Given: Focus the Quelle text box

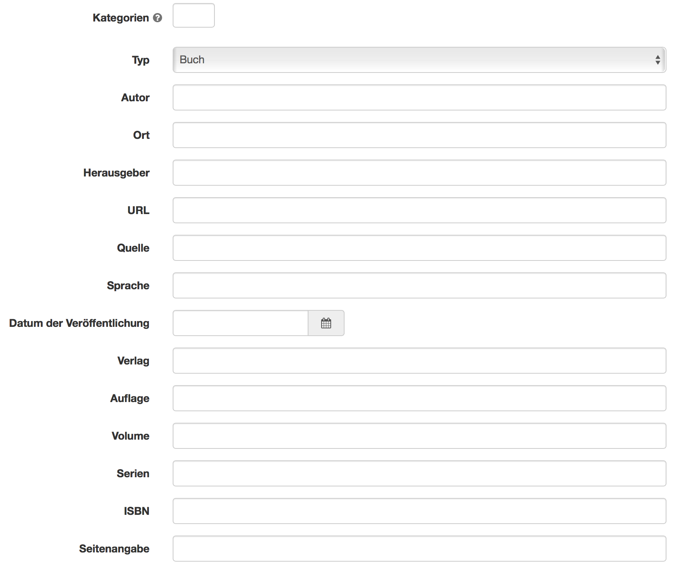Looking at the screenshot, I should pyautogui.click(x=419, y=248).
